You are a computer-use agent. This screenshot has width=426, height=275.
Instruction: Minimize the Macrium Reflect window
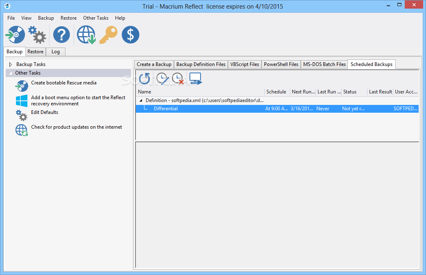click(388, 5)
